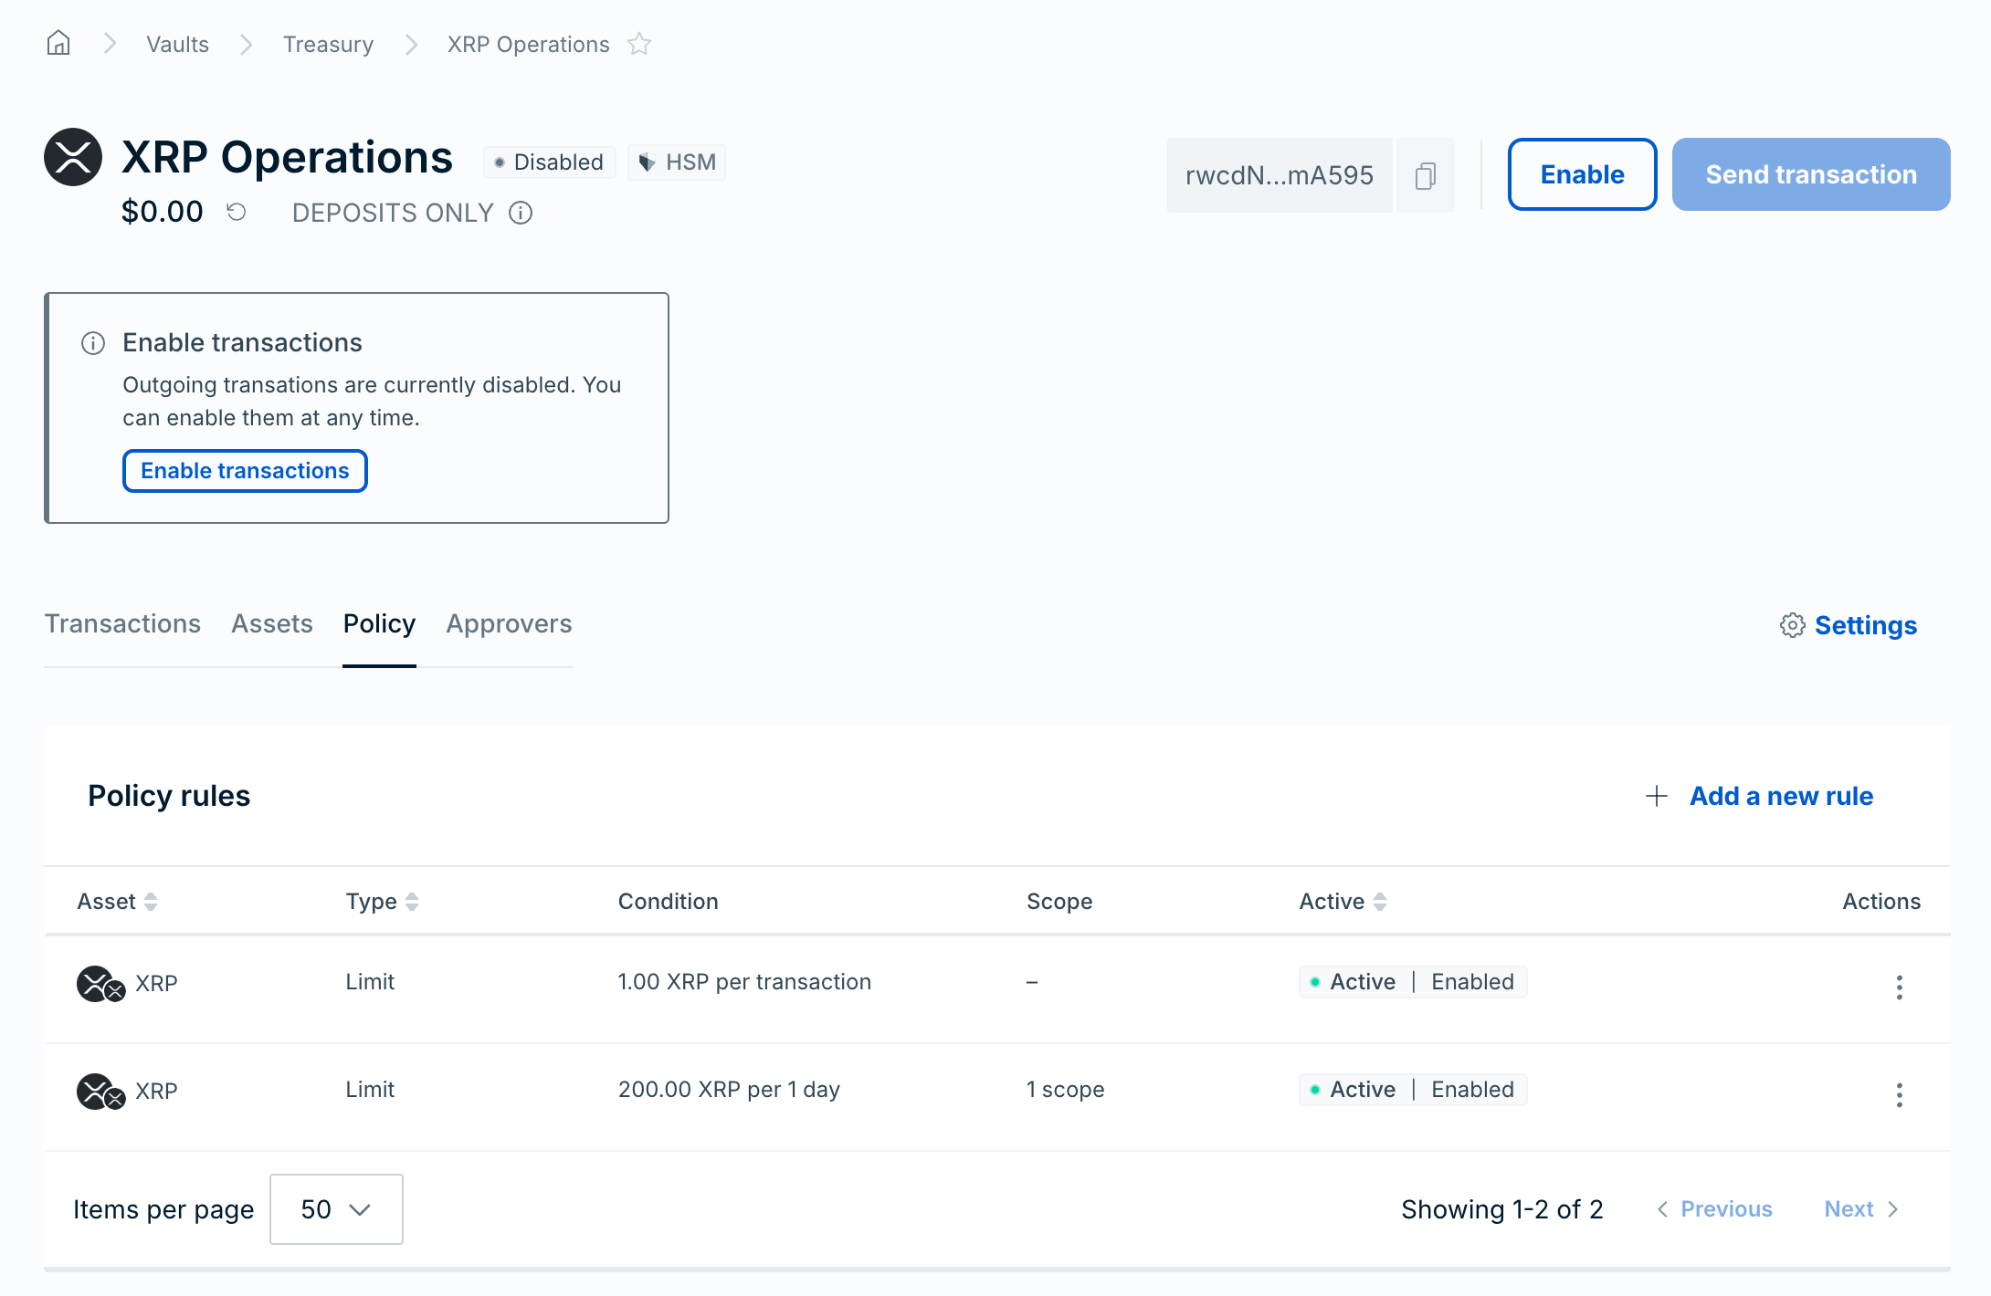Click the Settings gear icon

tap(1792, 625)
